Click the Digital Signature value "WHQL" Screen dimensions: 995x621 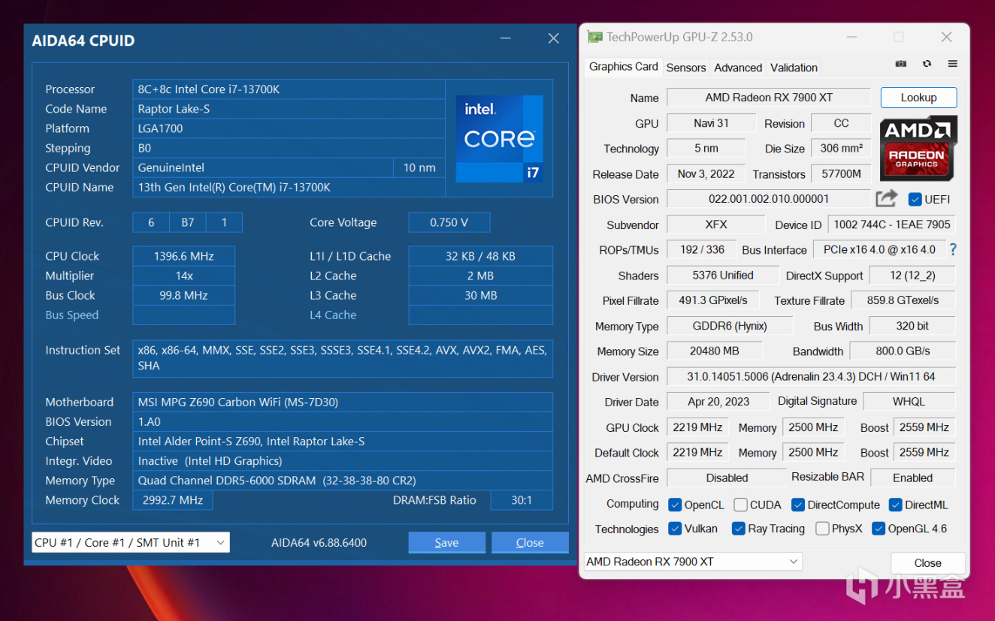[x=909, y=402]
